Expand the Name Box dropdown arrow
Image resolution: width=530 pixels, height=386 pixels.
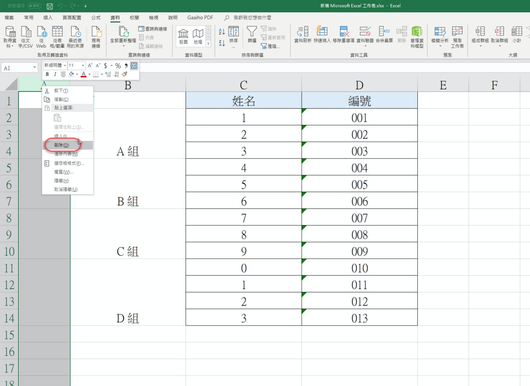(x=34, y=68)
